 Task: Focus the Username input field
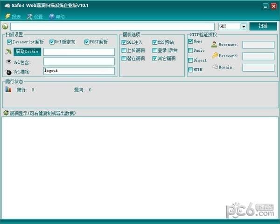[258, 45]
